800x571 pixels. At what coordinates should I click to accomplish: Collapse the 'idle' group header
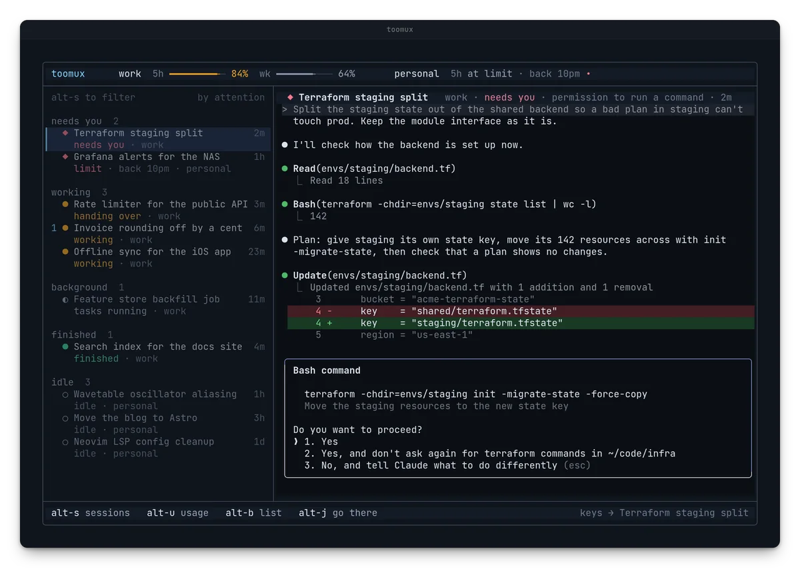[x=71, y=382]
